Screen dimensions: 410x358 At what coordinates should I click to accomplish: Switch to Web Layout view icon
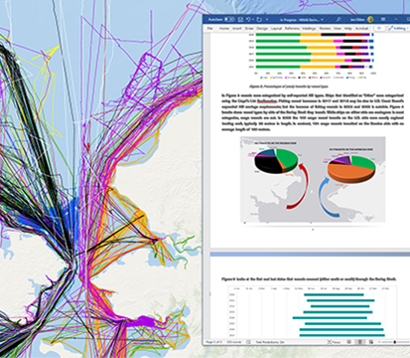(x=371, y=342)
